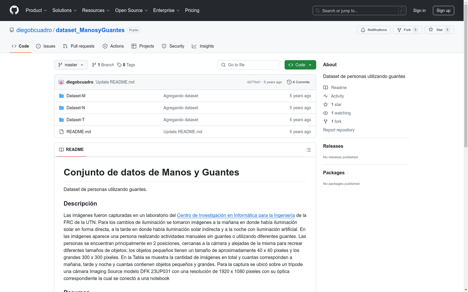The width and height of the screenshot is (468, 292).
Task: Open the Dataset-N folder
Action: [76, 108]
